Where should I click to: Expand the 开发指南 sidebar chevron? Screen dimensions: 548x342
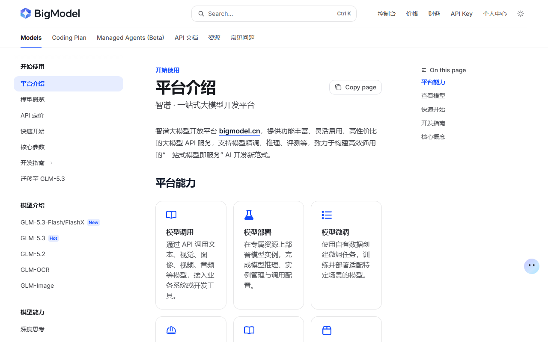click(x=51, y=163)
